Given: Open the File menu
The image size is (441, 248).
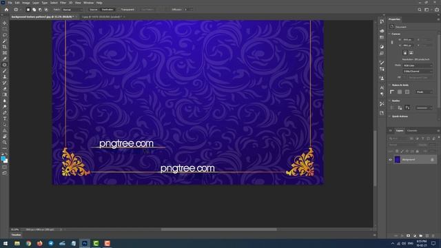Looking at the screenshot, I should tap(10, 3).
